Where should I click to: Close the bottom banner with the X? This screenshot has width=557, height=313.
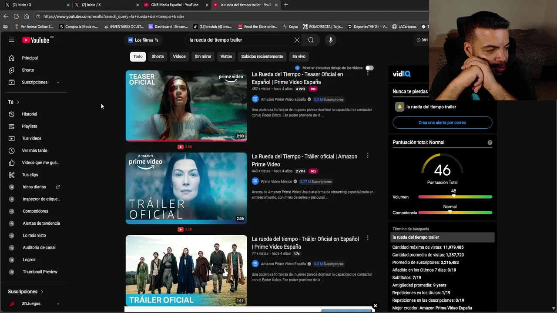(x=375, y=306)
